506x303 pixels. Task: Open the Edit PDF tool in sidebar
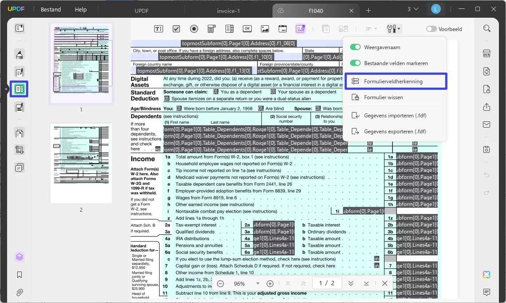[x=19, y=72]
